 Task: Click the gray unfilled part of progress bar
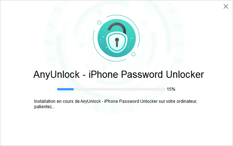point(120,89)
